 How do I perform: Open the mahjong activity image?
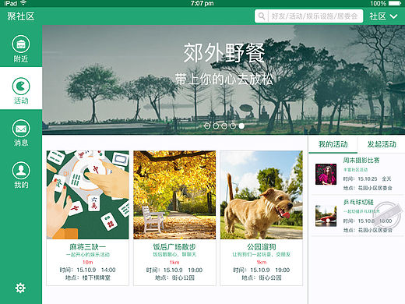(x=88, y=195)
